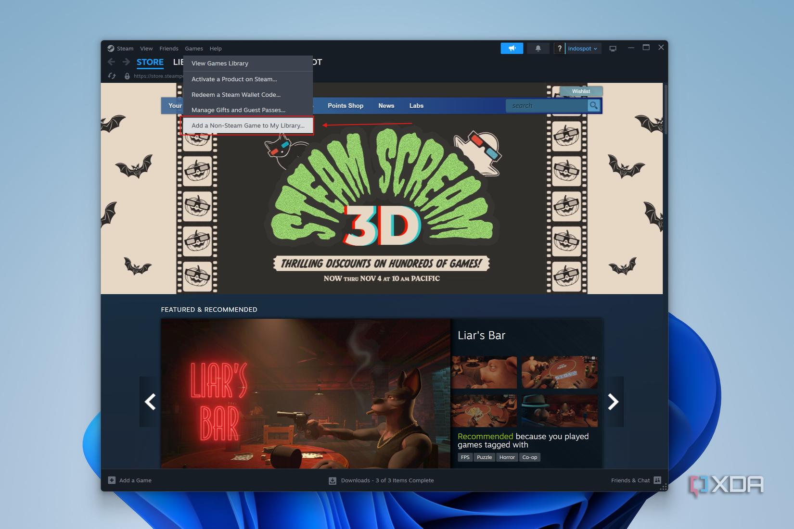Click the Add a Game plus icon
Image resolution: width=794 pixels, height=529 pixels.
click(x=112, y=480)
